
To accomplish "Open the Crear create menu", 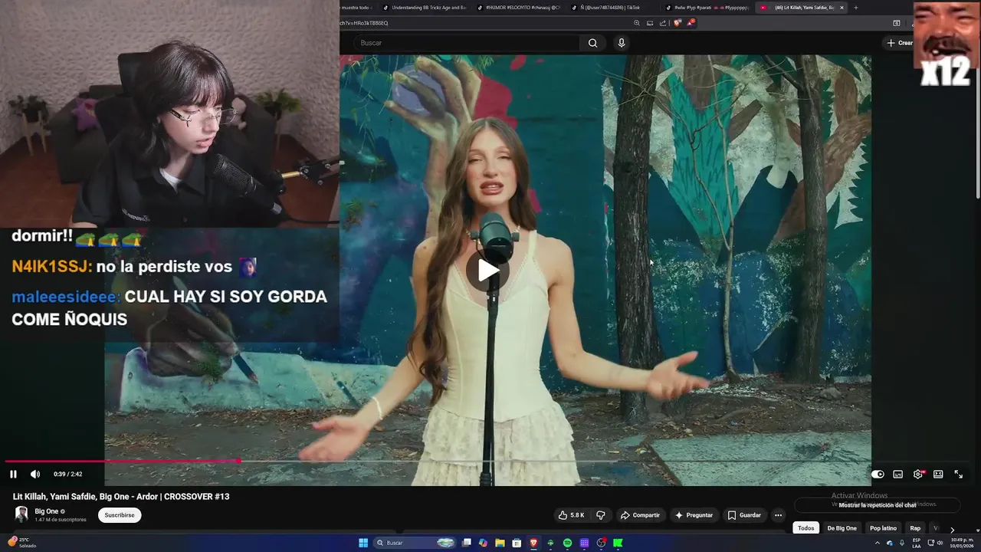I will click(900, 43).
